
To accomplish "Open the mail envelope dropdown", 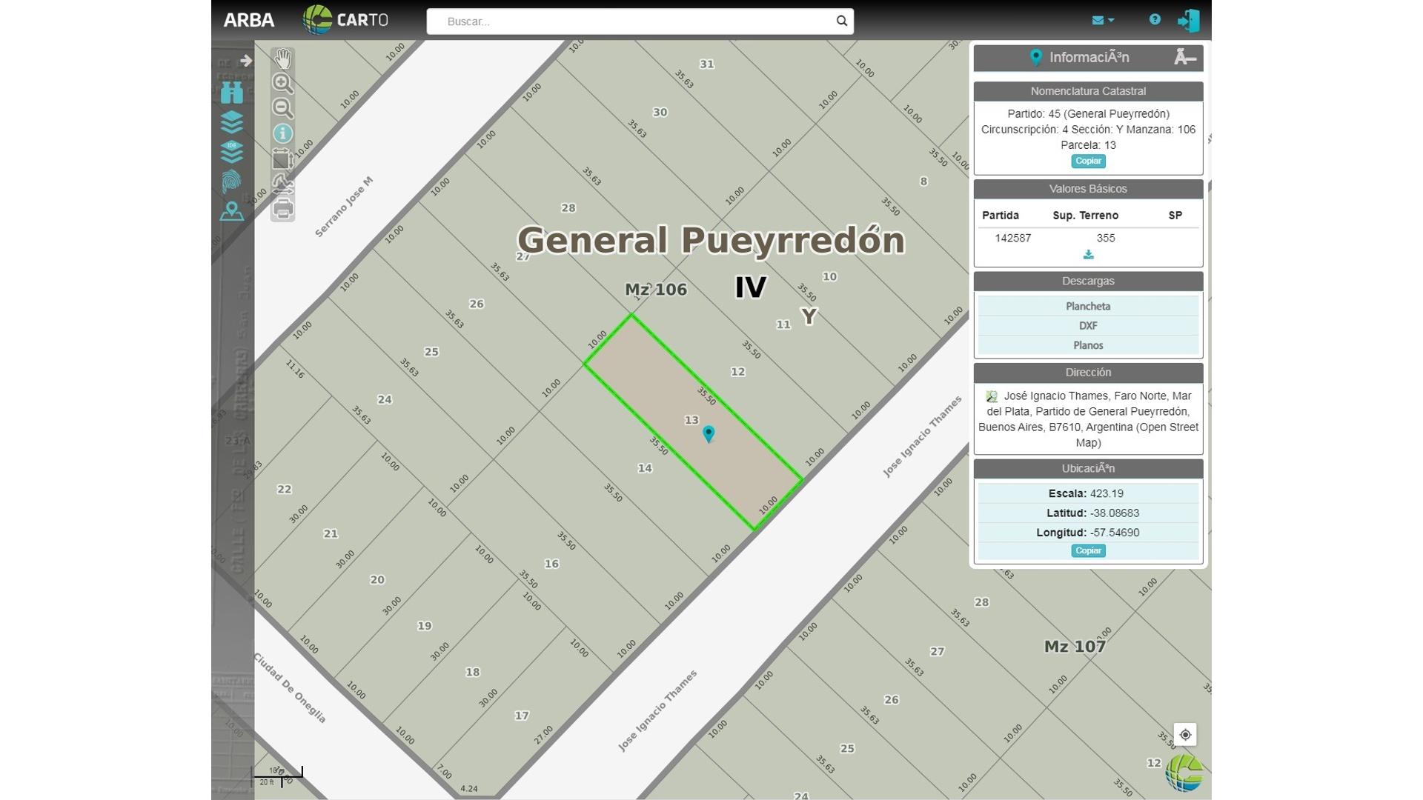I will (1103, 20).
